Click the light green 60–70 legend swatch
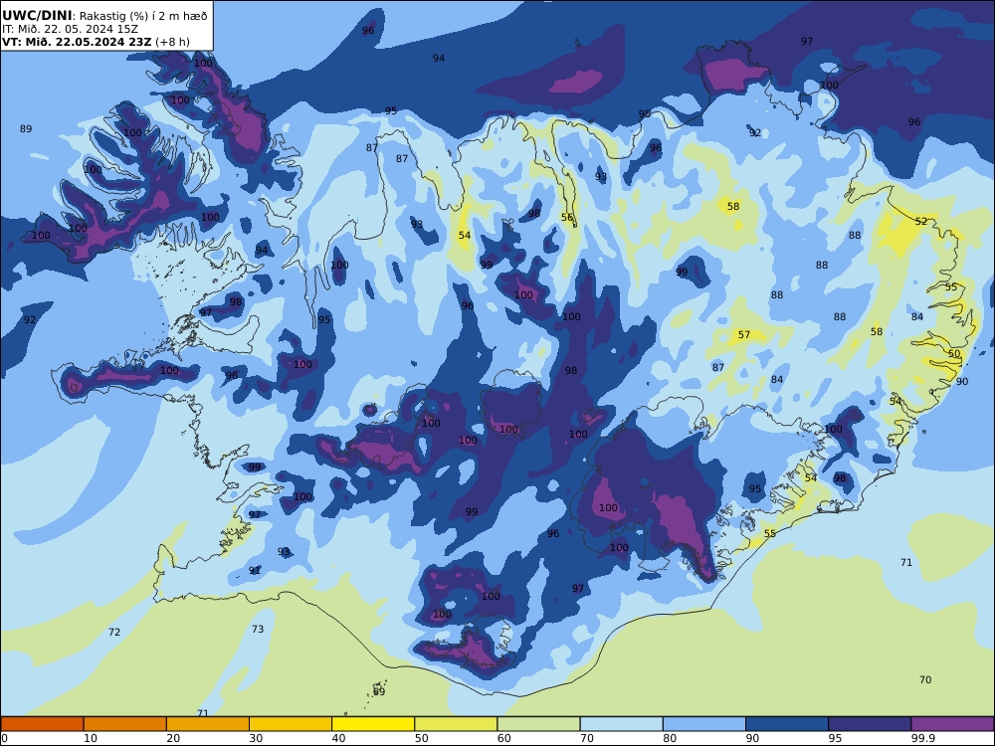 [538, 724]
